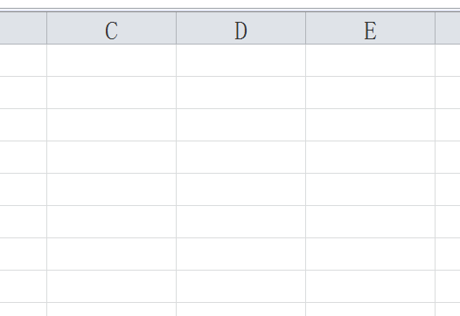
Task: Select the fifth visible row cell under D
Action: pos(240,189)
